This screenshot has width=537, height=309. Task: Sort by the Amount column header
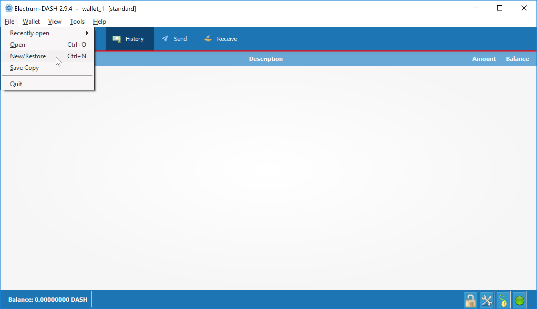pos(484,59)
